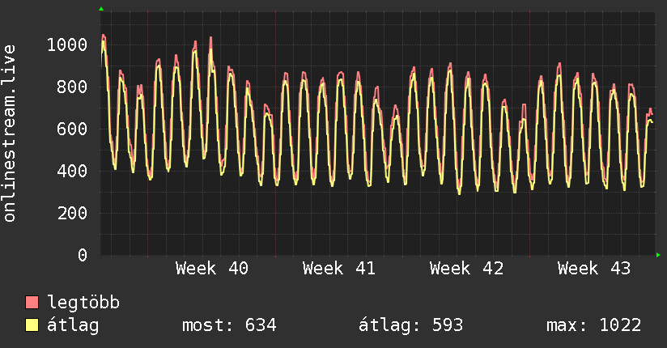Click the átlag legend label beside yellow swatch

click(x=73, y=326)
